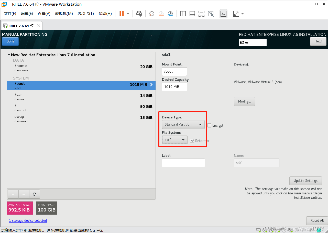Select the / rhel-root partition row
The height and width of the screenshot is (233, 328).
coord(81,108)
